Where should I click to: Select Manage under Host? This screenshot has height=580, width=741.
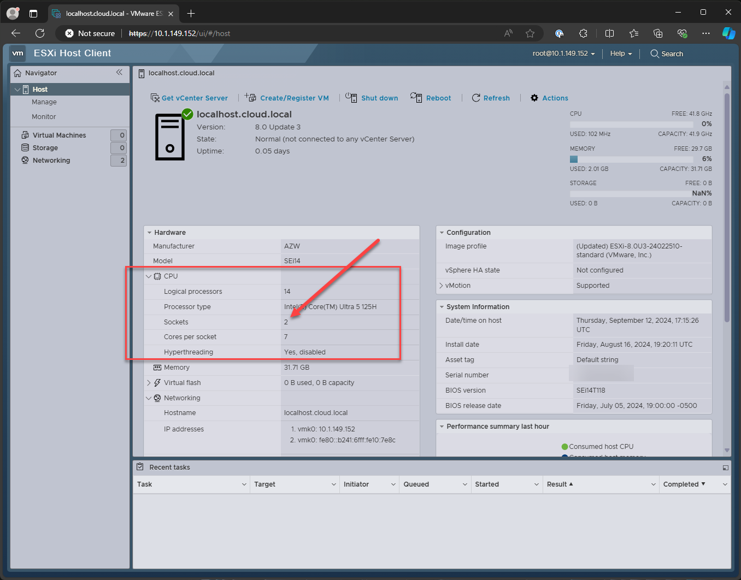pos(44,102)
